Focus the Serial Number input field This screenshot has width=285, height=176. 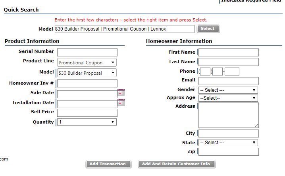pyautogui.click(x=87, y=52)
